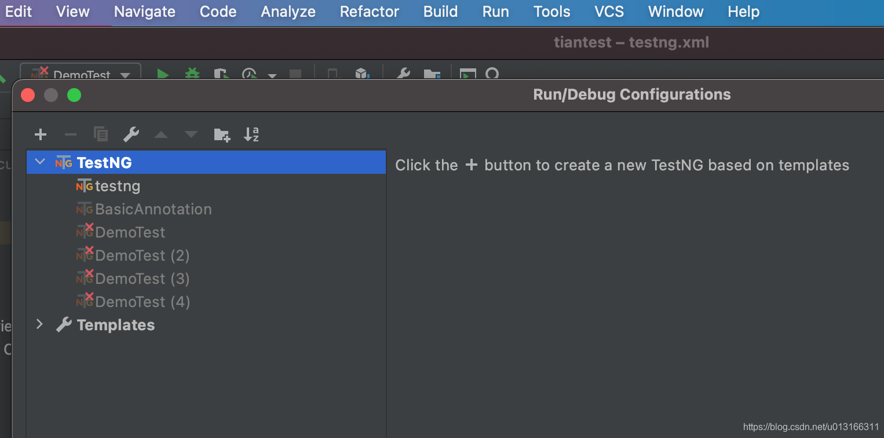The height and width of the screenshot is (438, 884).
Task: Click the remove configuration minus icon
Action: [x=71, y=135]
